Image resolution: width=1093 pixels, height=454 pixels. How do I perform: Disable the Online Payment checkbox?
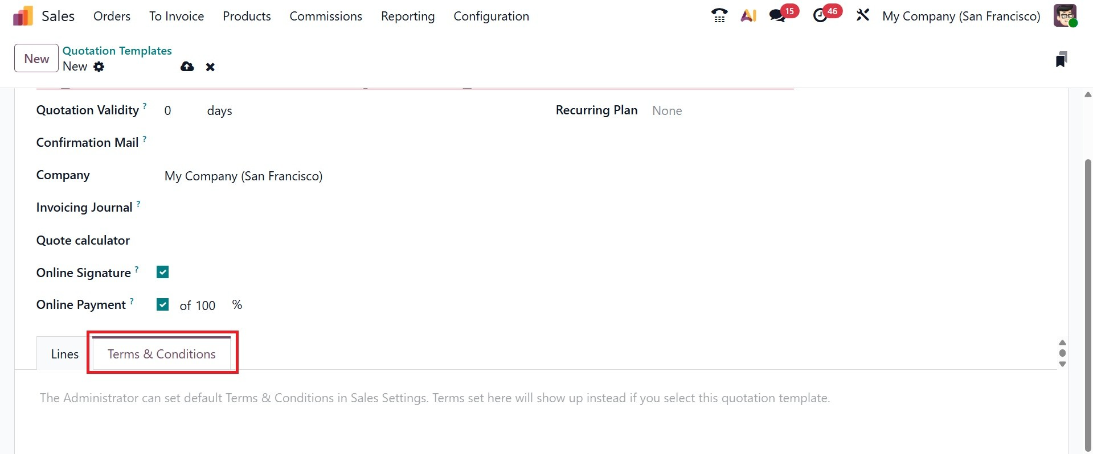point(163,305)
